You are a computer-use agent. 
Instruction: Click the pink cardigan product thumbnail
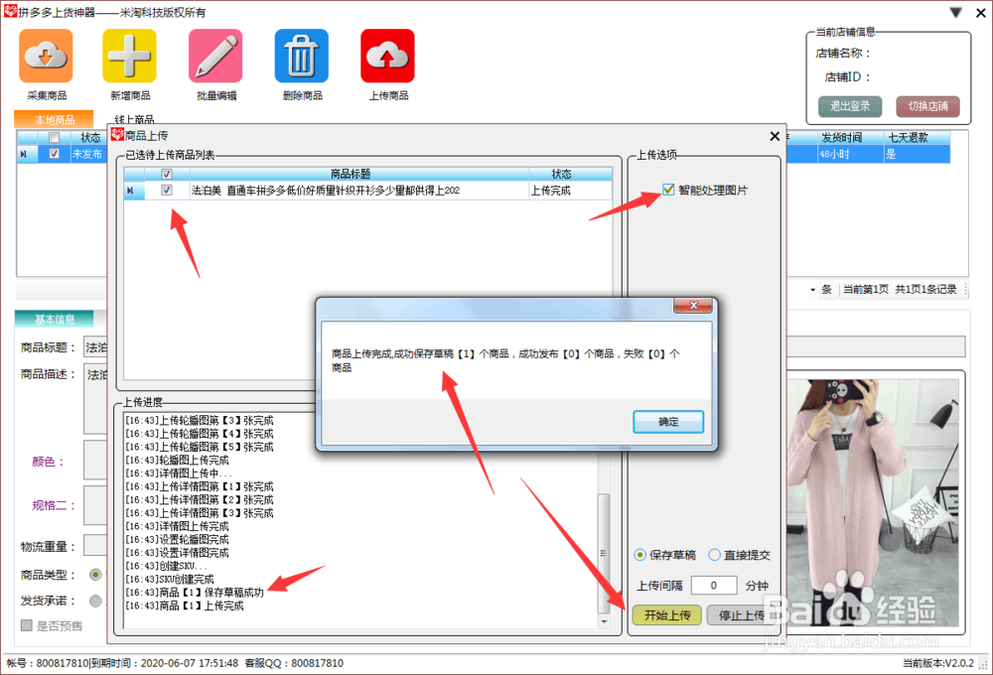pos(872,502)
